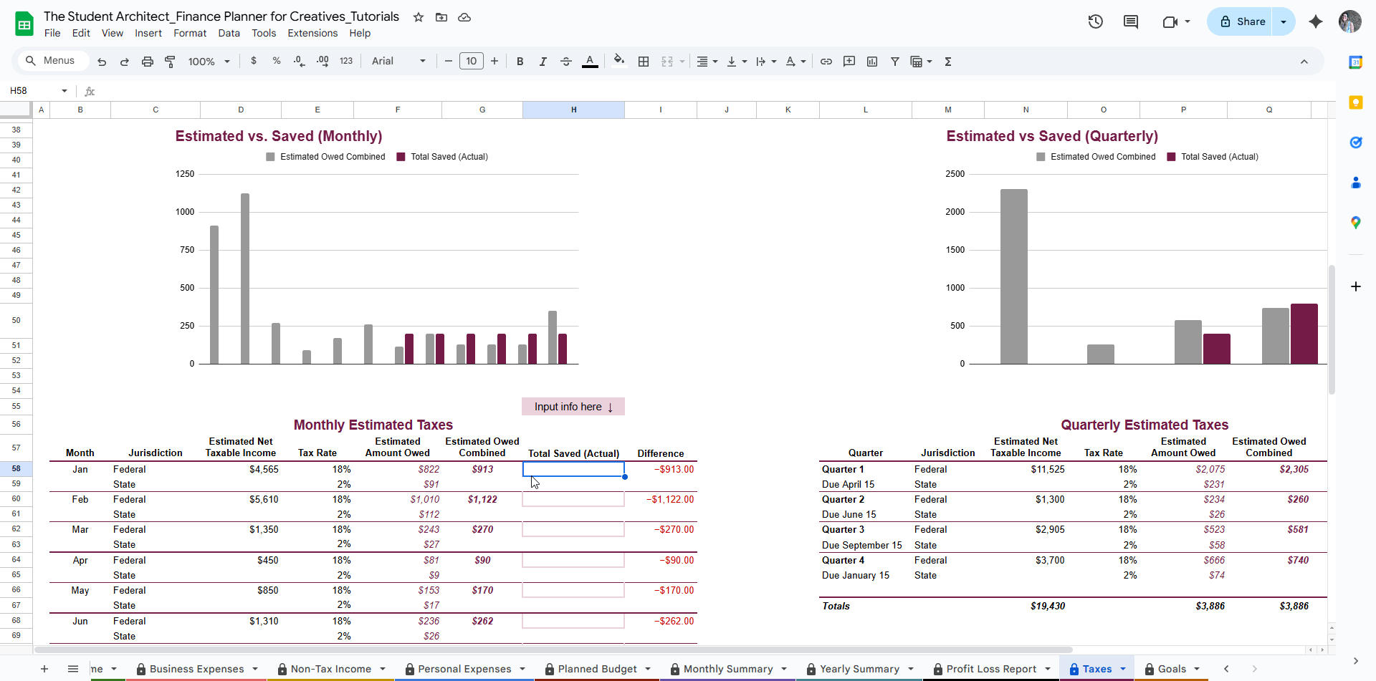Click the borders icon
This screenshot has height=681, width=1376.
644,62
